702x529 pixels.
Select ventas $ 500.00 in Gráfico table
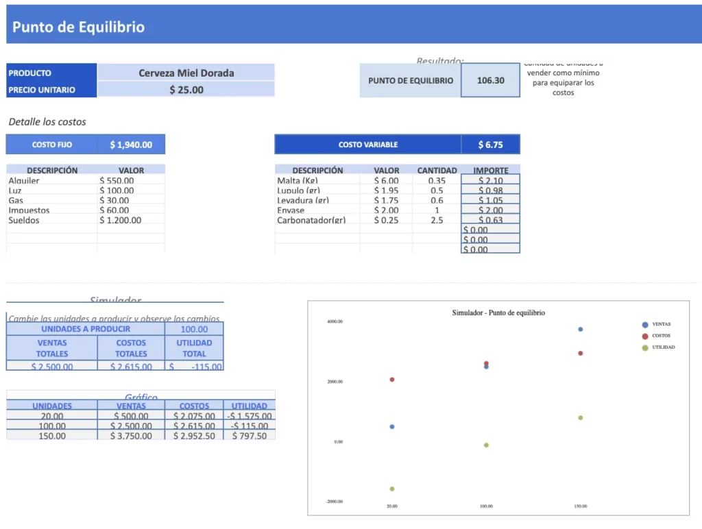pos(131,416)
